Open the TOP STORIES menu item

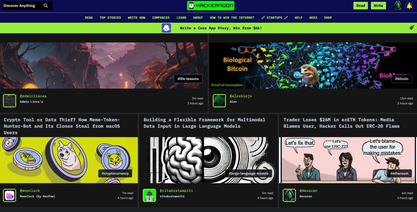pos(110,18)
